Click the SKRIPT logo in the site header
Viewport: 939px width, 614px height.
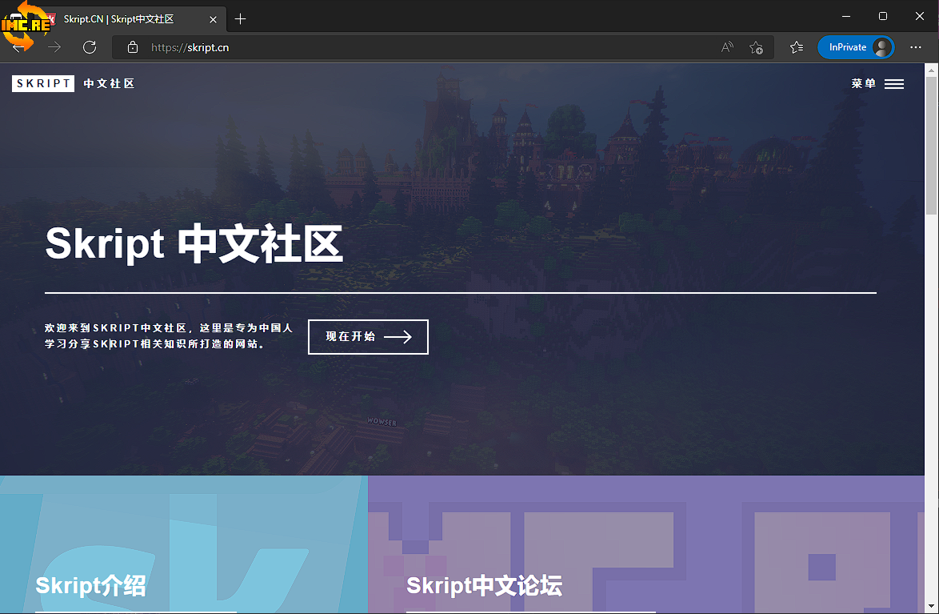(x=43, y=83)
